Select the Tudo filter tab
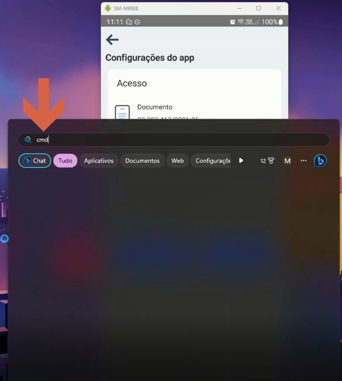The image size is (342, 381). (x=65, y=160)
